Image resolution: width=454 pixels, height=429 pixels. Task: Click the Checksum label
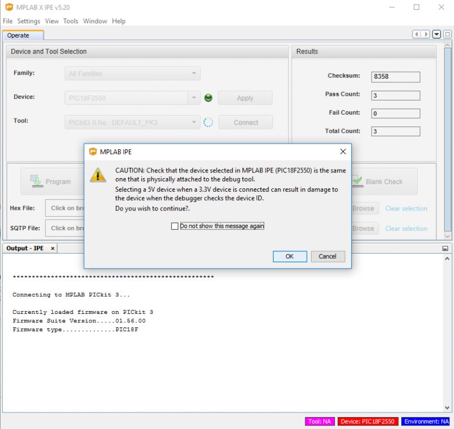(x=344, y=75)
